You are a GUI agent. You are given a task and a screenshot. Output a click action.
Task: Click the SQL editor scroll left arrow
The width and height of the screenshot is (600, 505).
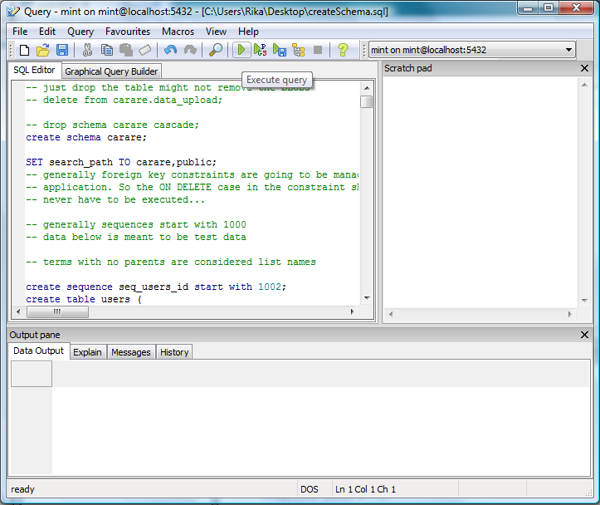18,311
